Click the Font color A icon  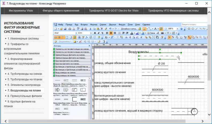pos(132,33)
